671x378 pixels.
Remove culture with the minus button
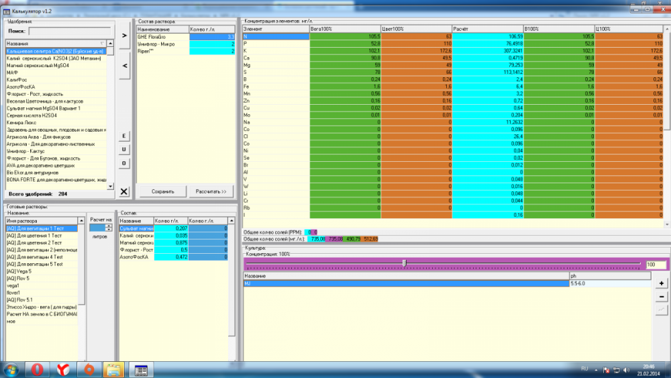pyautogui.click(x=661, y=297)
